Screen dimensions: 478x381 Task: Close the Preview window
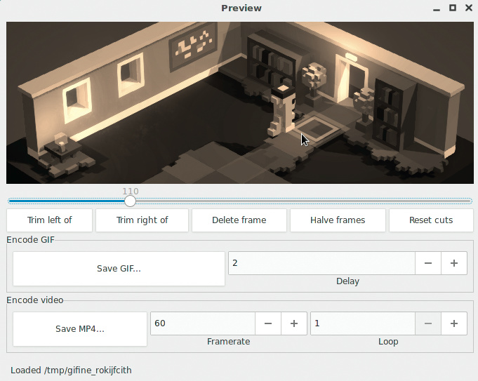tap(468, 8)
